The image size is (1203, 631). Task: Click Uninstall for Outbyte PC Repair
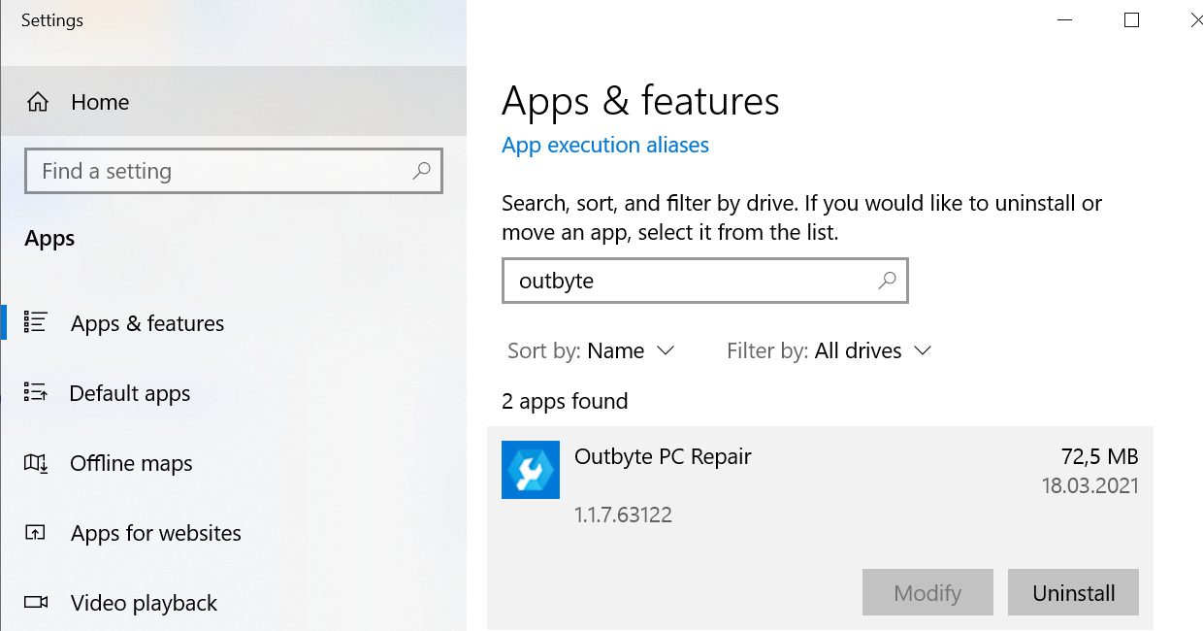(x=1073, y=592)
